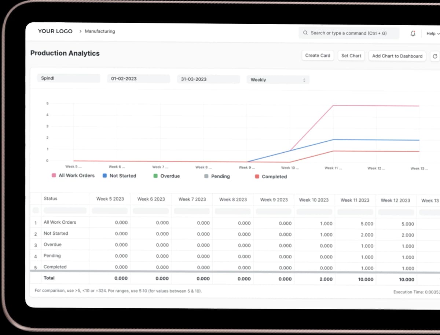Click row number 1 index cell
The width and height of the screenshot is (440, 335).
tap(36, 223)
